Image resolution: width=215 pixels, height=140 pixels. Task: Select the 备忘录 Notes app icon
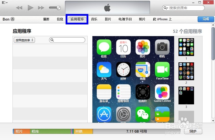[104, 92]
